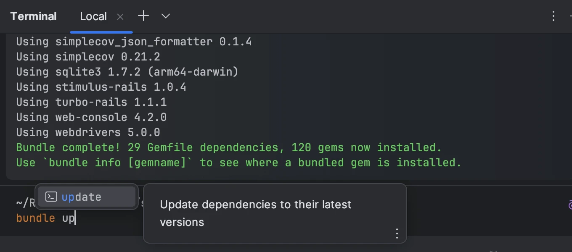Click the 'bundle info [gemname]' hint line

238,163
